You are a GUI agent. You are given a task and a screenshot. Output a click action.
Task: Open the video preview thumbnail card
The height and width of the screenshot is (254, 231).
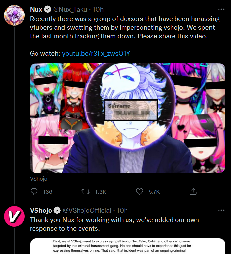(127, 118)
